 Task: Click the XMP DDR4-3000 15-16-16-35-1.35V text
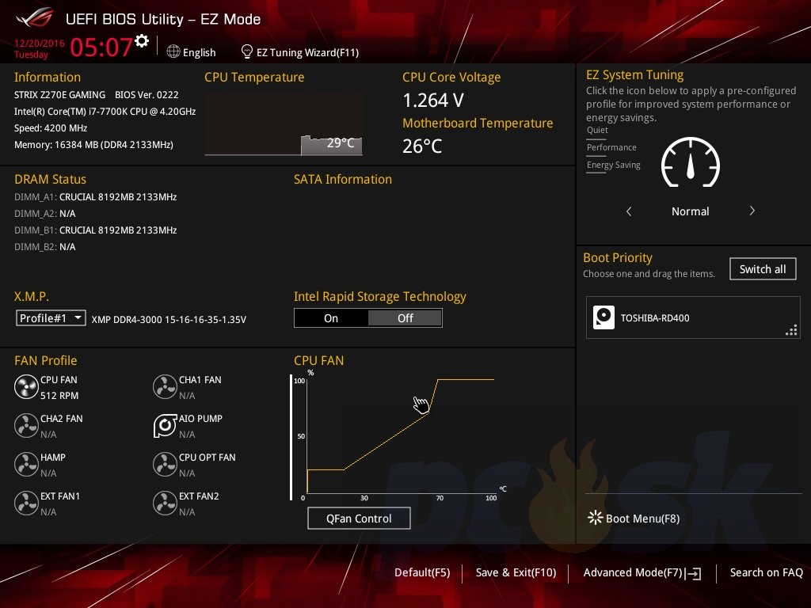click(169, 320)
